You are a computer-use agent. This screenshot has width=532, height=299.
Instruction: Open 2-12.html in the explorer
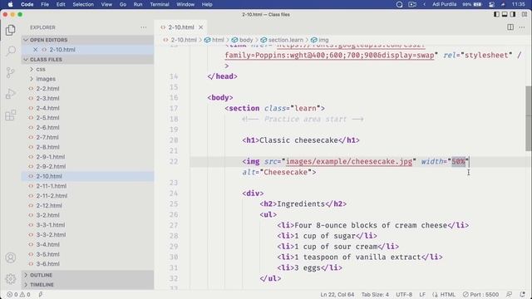pyautogui.click(x=87, y=206)
